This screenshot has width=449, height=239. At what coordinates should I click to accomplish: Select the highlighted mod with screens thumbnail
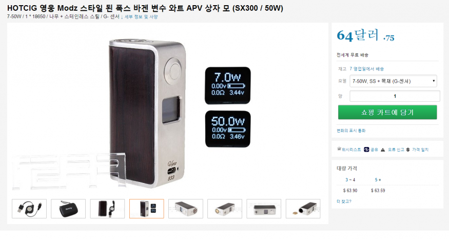[x=147, y=209]
